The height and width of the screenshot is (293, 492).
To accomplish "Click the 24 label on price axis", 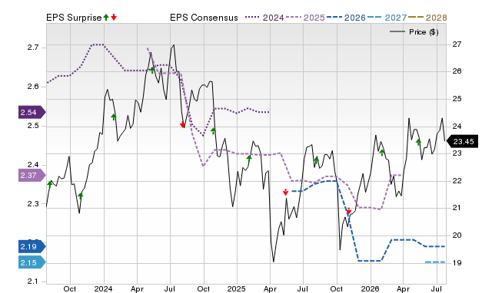I will click(457, 126).
